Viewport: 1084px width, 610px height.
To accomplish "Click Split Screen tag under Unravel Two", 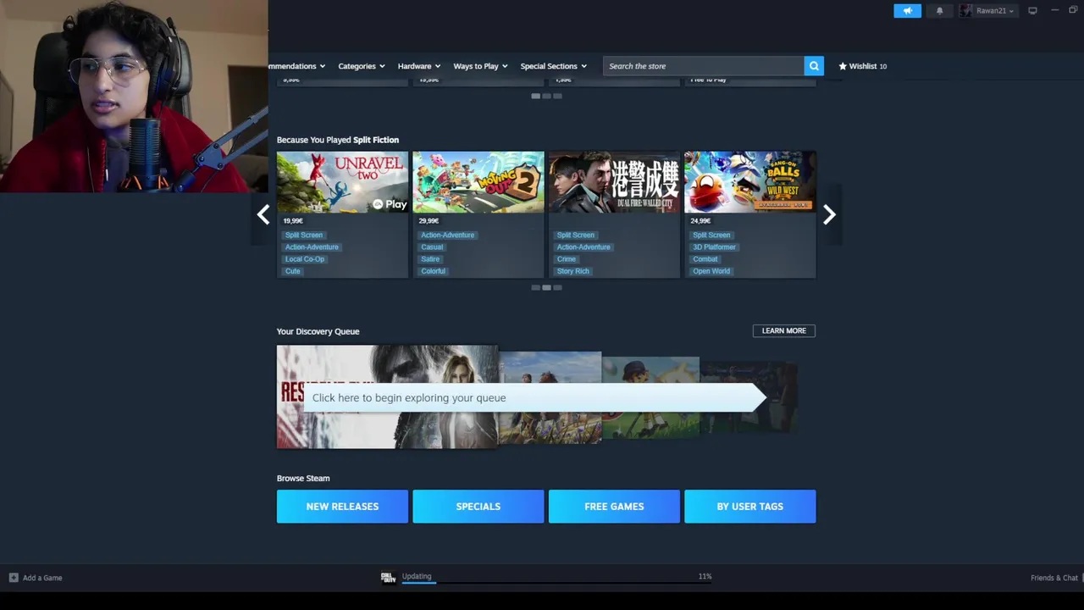I will pyautogui.click(x=304, y=236).
